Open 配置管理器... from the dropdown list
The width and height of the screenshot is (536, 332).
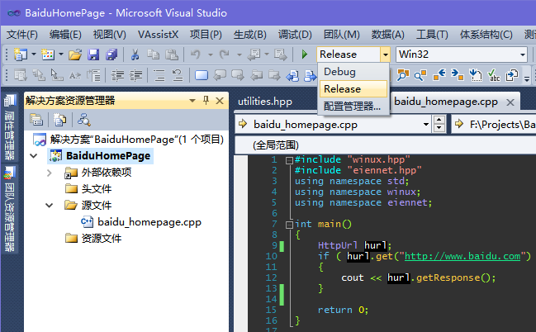click(353, 106)
